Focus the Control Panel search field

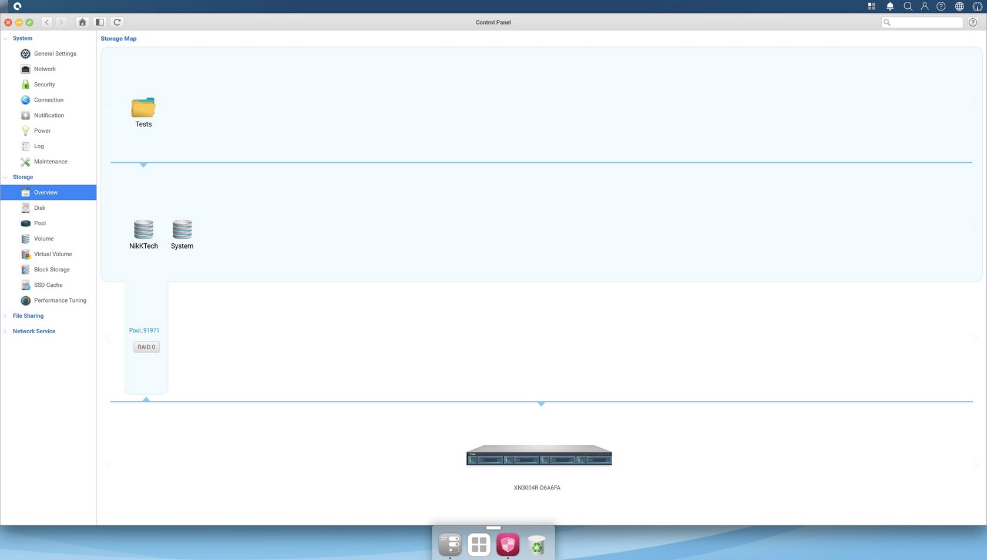tap(922, 22)
